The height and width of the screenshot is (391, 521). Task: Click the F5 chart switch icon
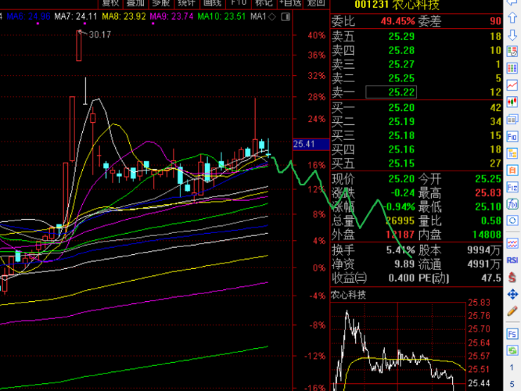512,334
